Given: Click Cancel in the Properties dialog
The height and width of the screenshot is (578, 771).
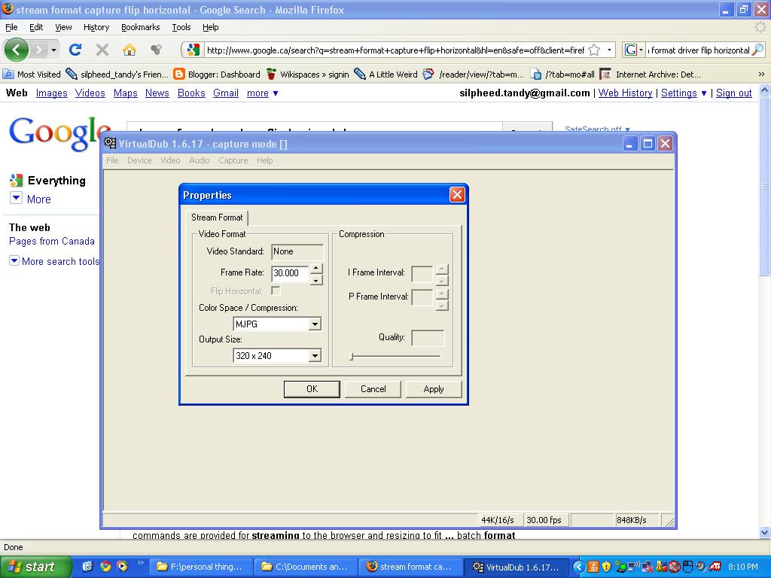Looking at the screenshot, I should tap(373, 389).
